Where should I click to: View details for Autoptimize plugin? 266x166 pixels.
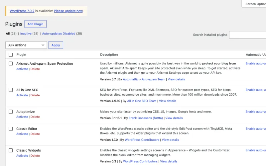coord(174,118)
